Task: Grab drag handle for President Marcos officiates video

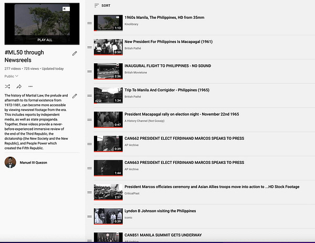Action: pyautogui.click(x=90, y=192)
